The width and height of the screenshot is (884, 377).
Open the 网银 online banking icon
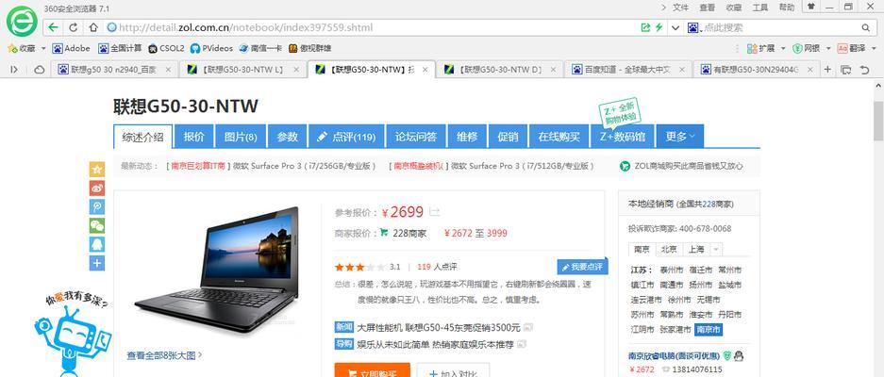pyautogui.click(x=807, y=48)
